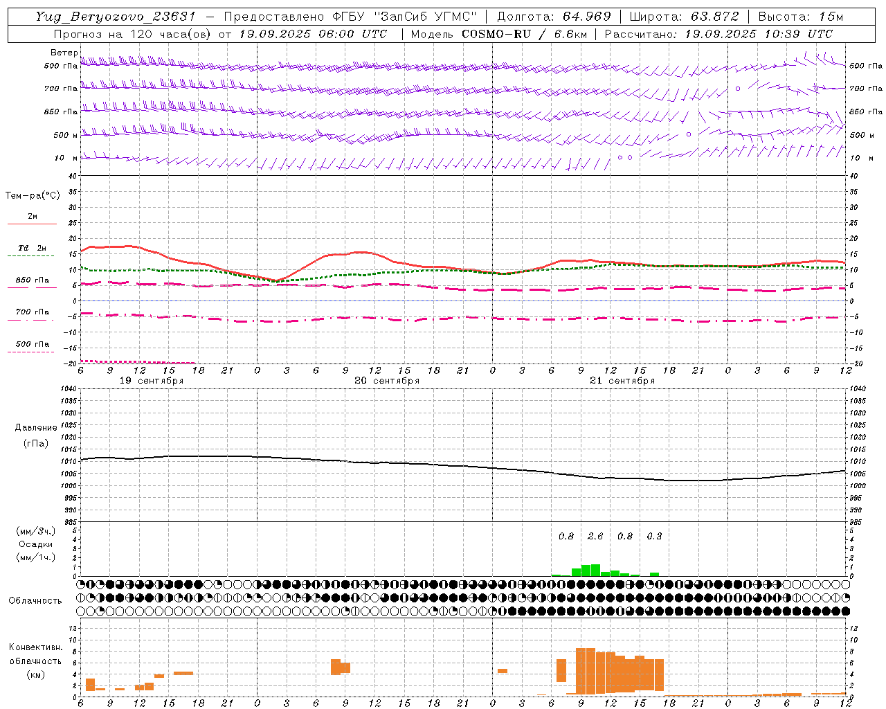Image resolution: width=886 pixels, height=709 pixels.
Task: Click the 19 сентября date label
Action: (x=152, y=381)
